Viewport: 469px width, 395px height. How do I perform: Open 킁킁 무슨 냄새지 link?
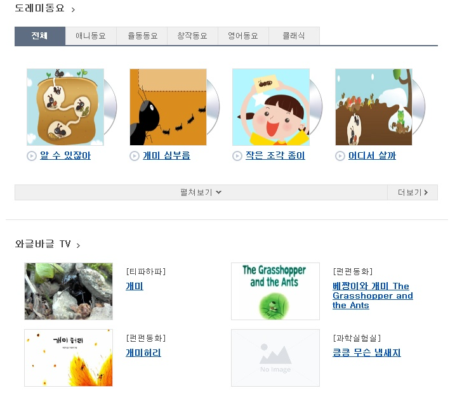click(367, 353)
